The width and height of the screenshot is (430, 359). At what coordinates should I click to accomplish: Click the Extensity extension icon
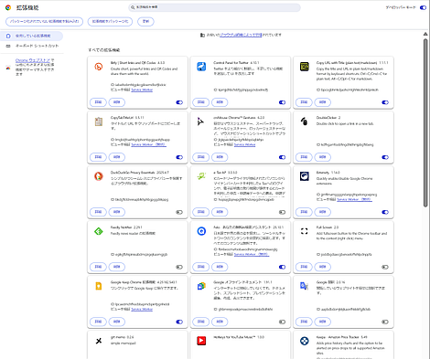(305, 176)
